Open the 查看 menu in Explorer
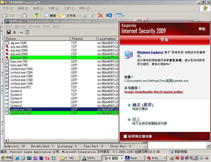This screenshot has width=211, height=162. point(39,8)
